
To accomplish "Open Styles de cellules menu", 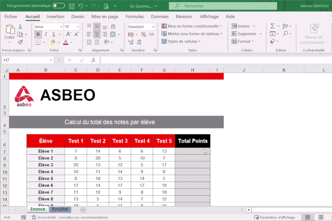I will 181,41.
